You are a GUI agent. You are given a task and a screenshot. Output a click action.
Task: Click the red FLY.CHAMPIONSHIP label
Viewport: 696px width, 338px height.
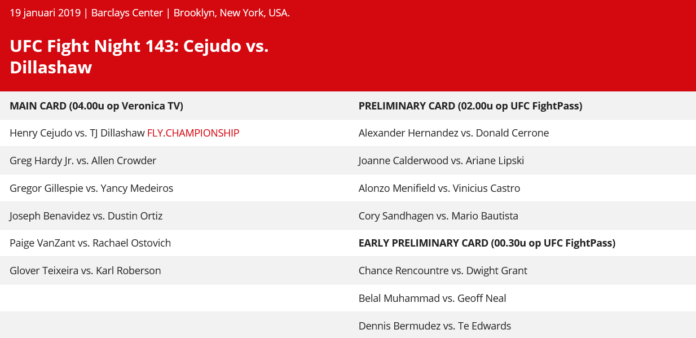coord(193,133)
